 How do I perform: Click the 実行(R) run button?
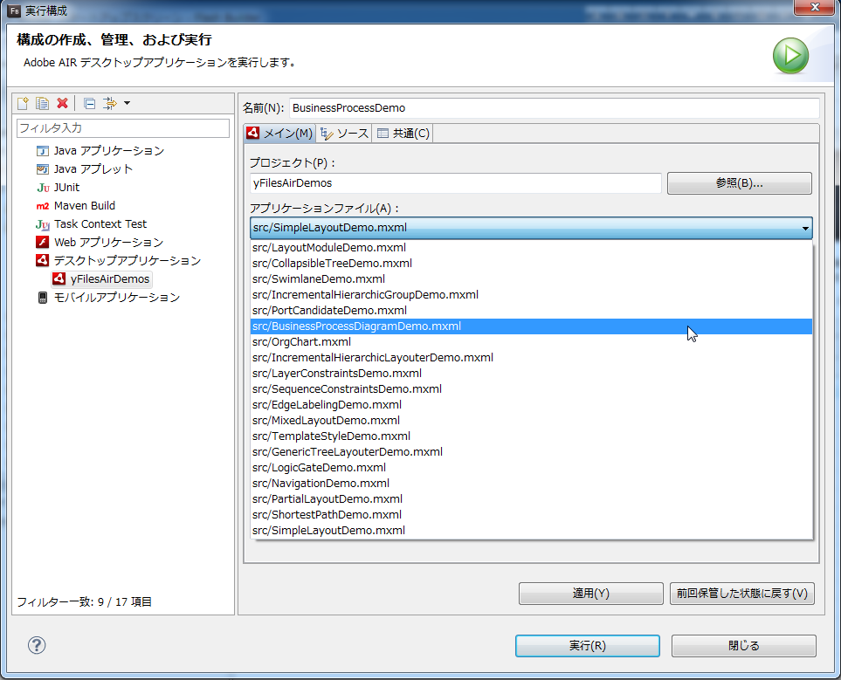coord(588,646)
